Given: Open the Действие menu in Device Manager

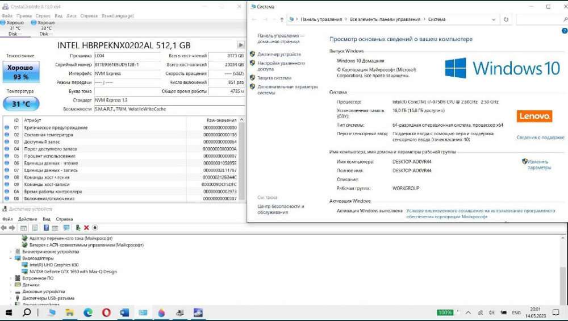Looking at the screenshot, I should click(x=27, y=219).
